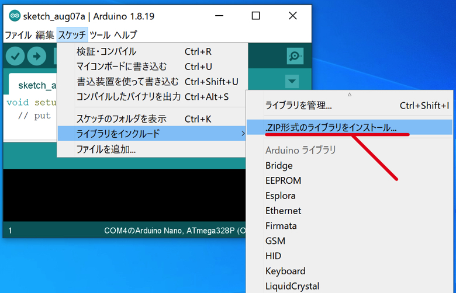Include the HID library

[350, 256]
